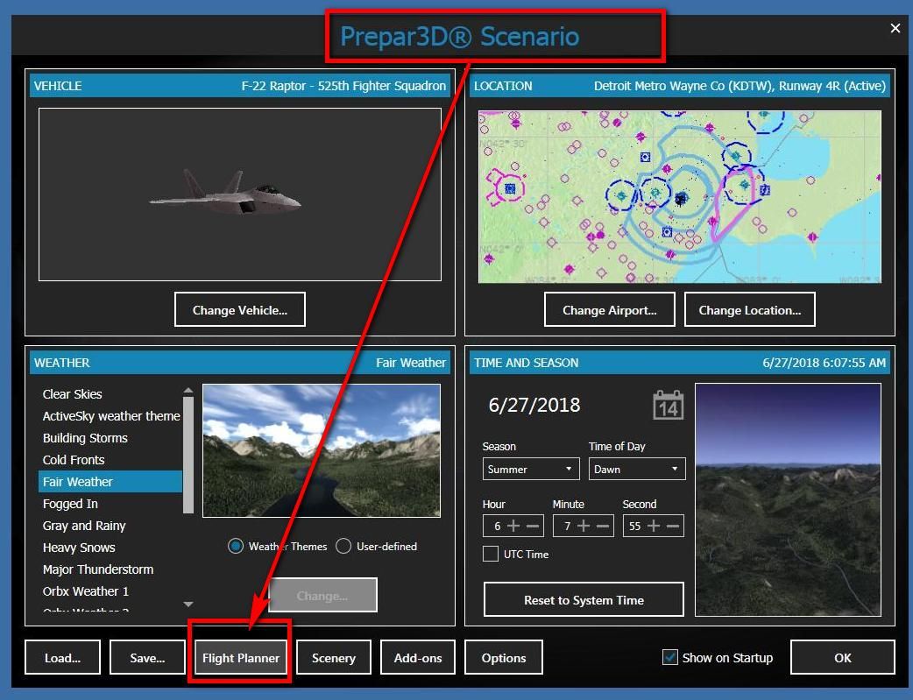The width and height of the screenshot is (913, 700).
Task: Click the F-22 Raptor vehicle preview
Action: 240,194
